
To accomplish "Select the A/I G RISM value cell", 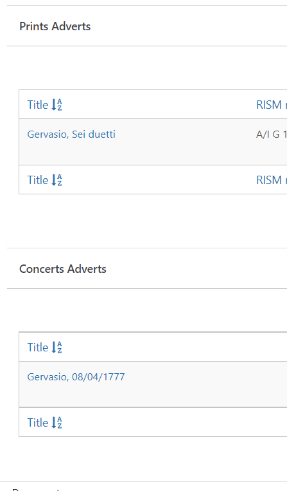I will coord(272,134).
